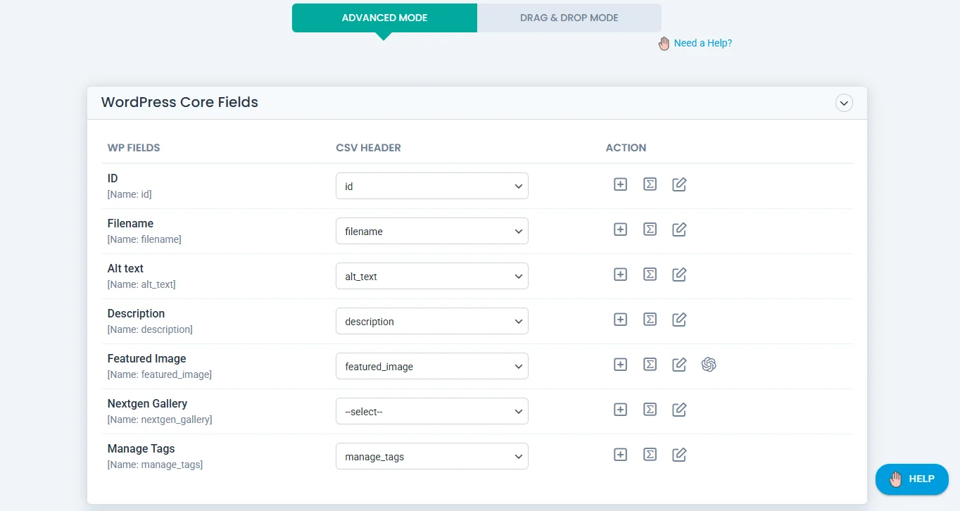960x511 pixels.
Task: Click the floating blue HELP button
Action: (x=911, y=479)
